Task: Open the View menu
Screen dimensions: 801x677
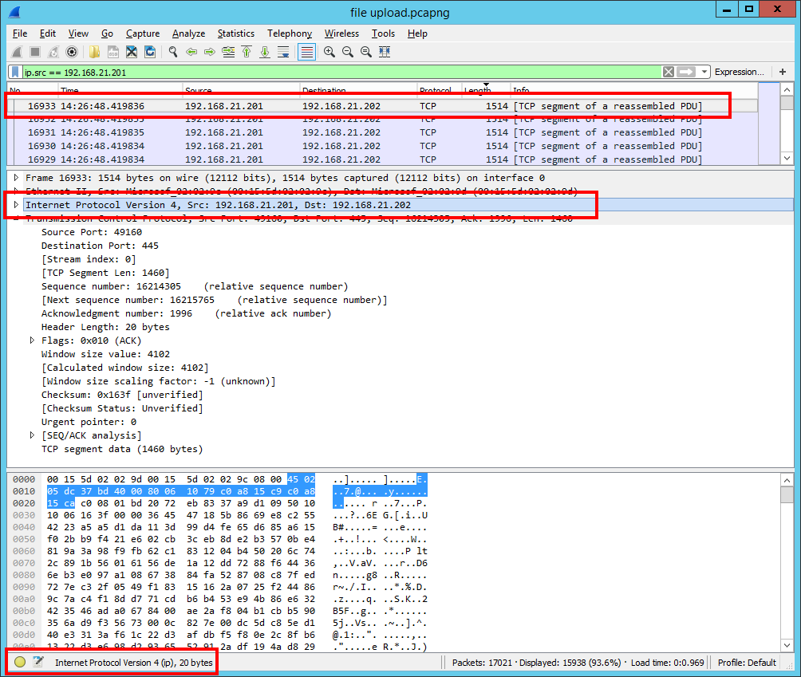Action: tap(78, 33)
